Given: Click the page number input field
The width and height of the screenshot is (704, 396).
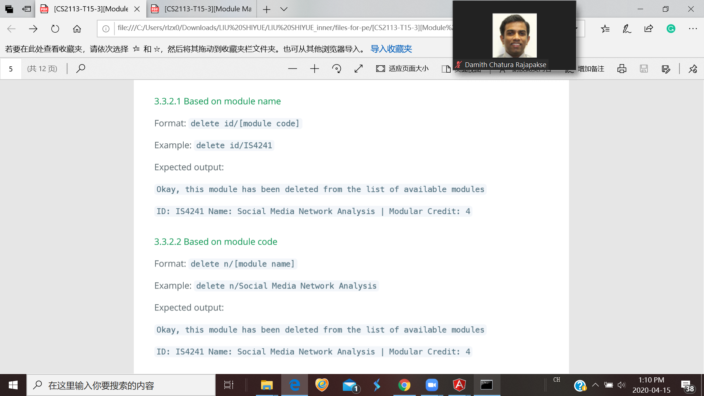Looking at the screenshot, I should pyautogui.click(x=11, y=69).
